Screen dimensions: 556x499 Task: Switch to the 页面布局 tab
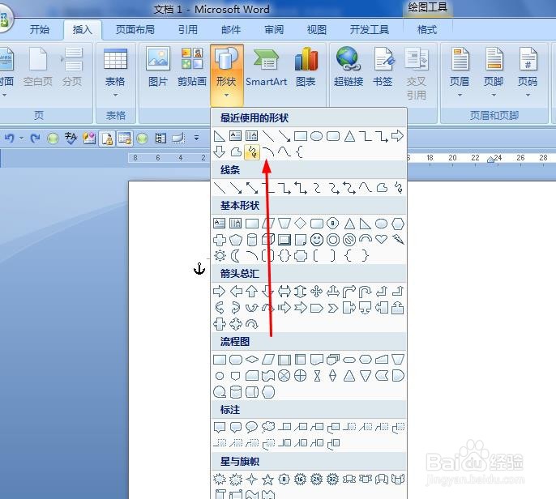(135, 29)
